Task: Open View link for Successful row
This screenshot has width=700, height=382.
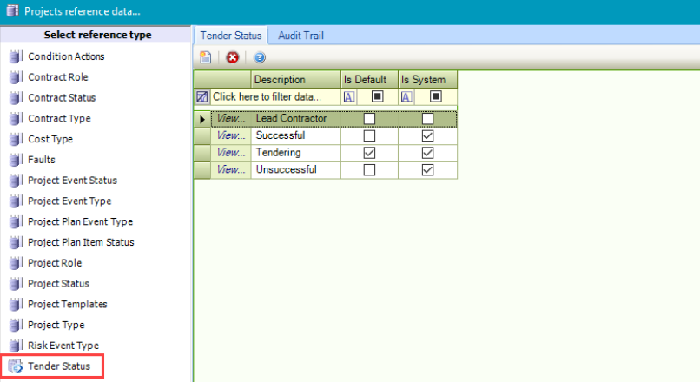Action: coord(230,136)
